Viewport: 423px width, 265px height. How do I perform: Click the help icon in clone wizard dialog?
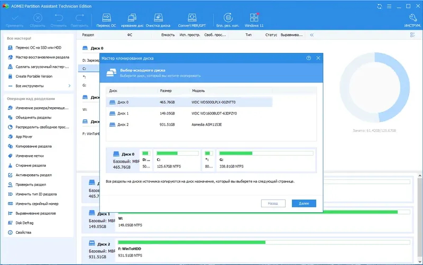click(309, 58)
